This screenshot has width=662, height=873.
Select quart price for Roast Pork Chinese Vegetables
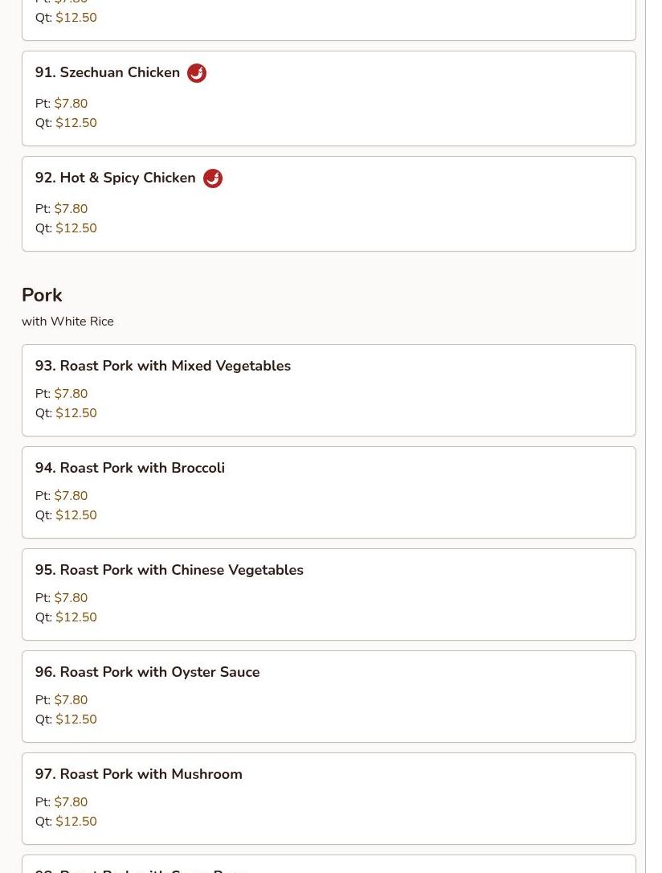[76, 617]
